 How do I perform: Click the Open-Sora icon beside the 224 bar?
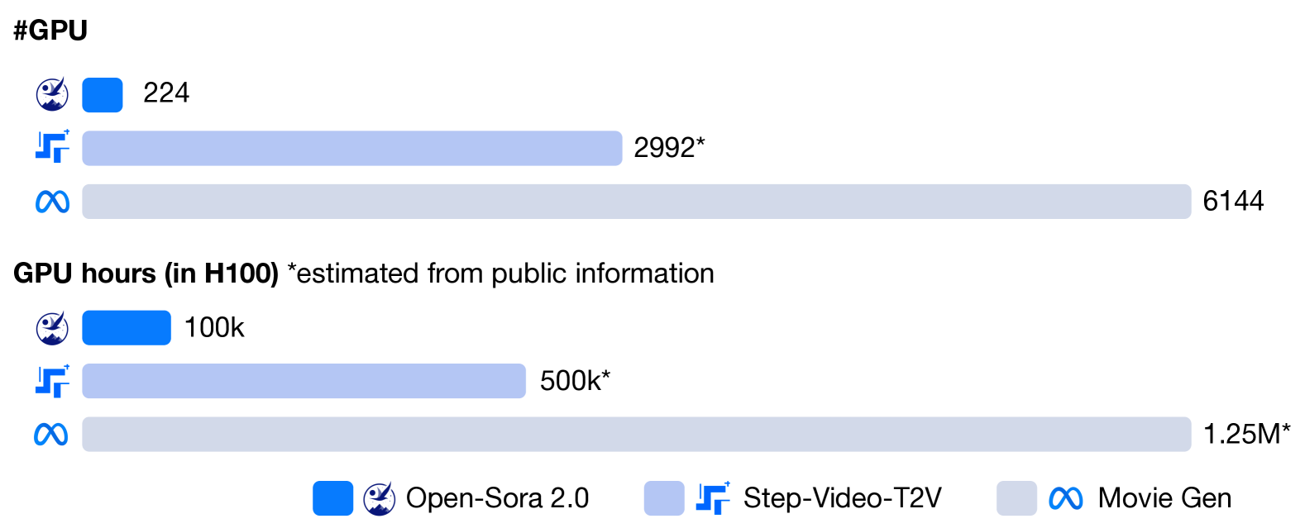click(x=52, y=94)
